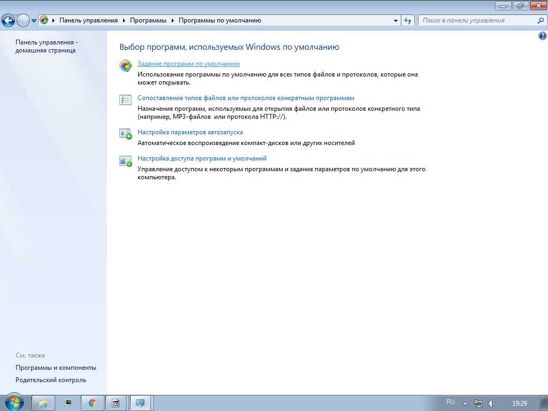Open the help question mark icon
The height and width of the screenshot is (411, 548).
[x=542, y=35]
